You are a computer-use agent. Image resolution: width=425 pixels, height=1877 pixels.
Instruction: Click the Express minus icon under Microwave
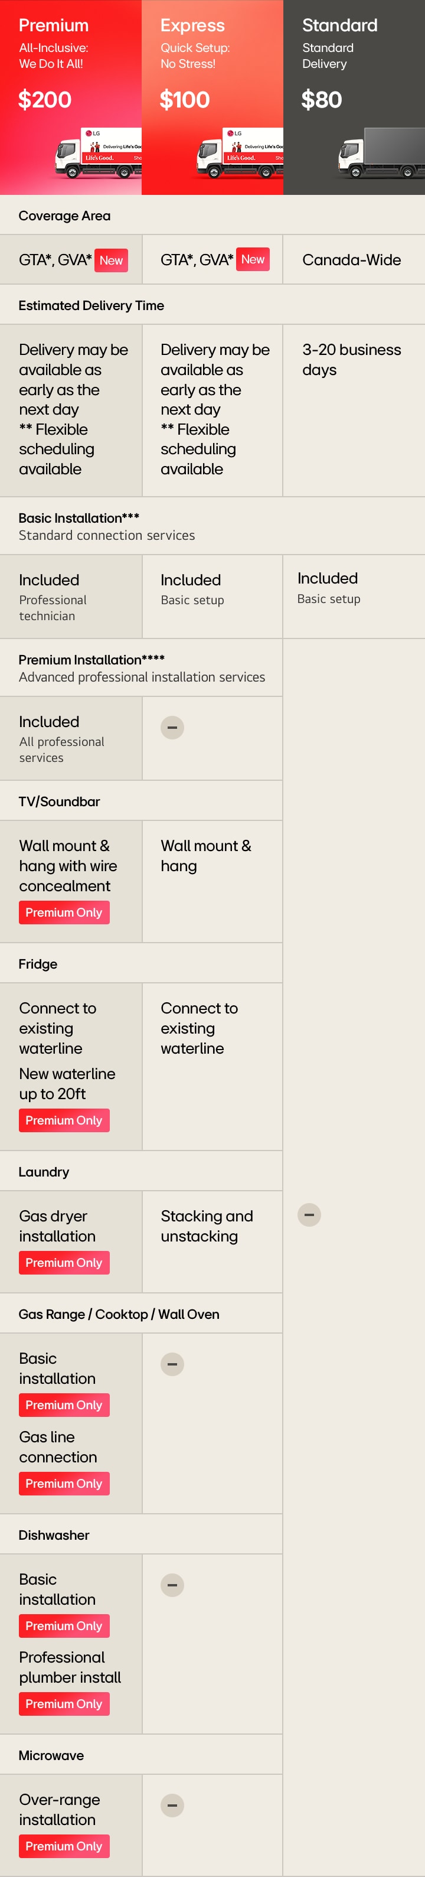coord(172,1806)
